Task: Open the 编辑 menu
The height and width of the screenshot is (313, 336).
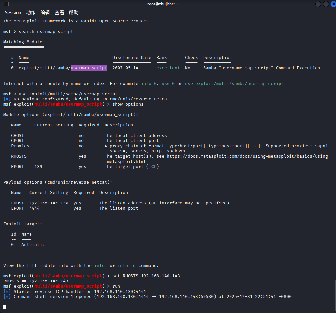Action: [x=45, y=13]
